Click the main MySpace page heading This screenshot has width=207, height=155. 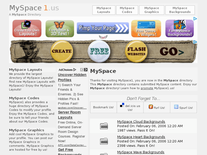coord(103,71)
